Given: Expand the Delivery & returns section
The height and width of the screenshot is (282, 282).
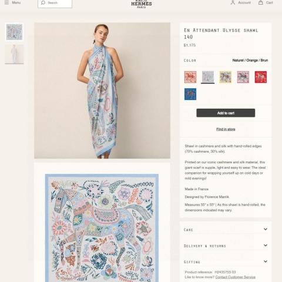Looking at the screenshot, I should point(226,246).
